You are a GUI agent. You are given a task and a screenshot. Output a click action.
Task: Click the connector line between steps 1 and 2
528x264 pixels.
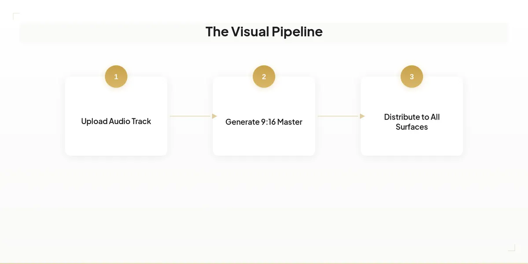[x=191, y=116]
